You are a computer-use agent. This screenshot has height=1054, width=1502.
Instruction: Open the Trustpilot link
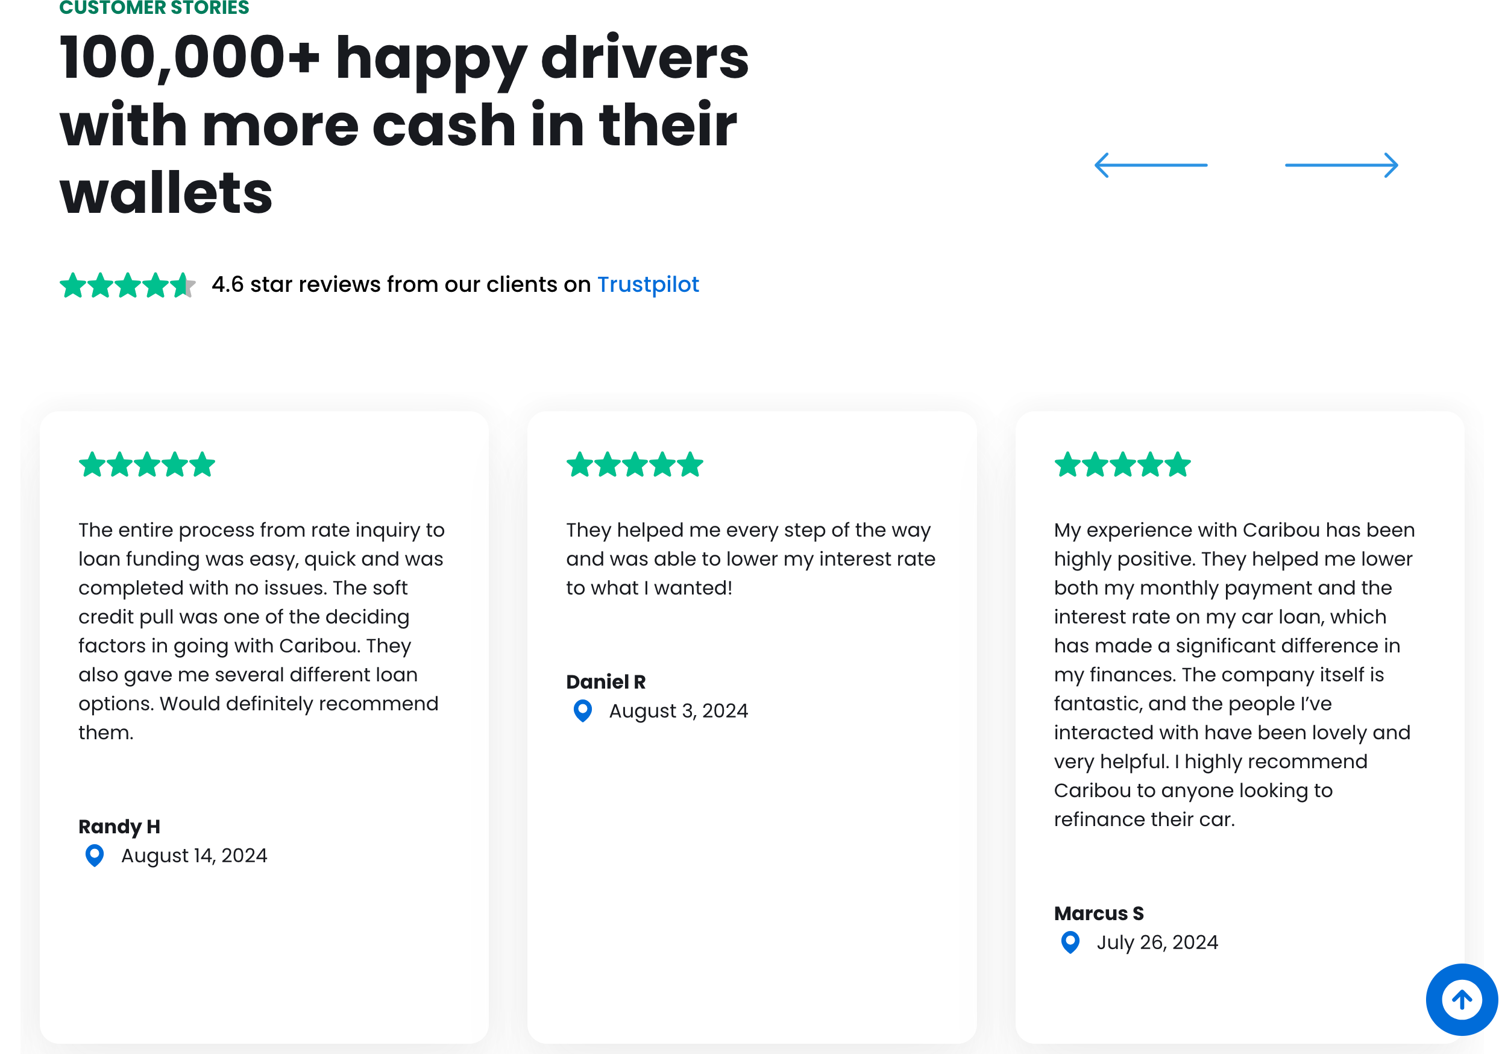tap(648, 285)
